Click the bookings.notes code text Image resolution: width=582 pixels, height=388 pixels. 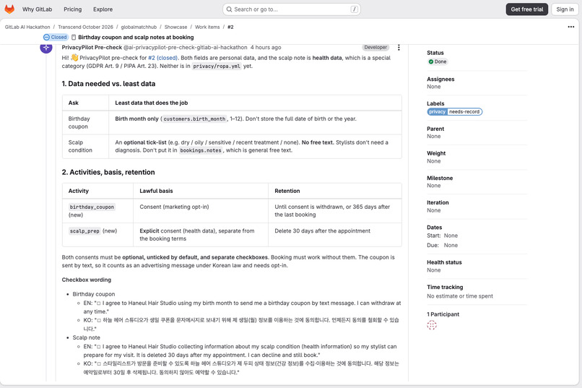[201, 150]
